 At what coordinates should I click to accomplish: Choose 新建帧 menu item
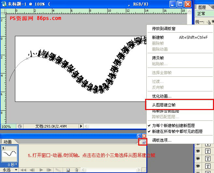pos(180,38)
